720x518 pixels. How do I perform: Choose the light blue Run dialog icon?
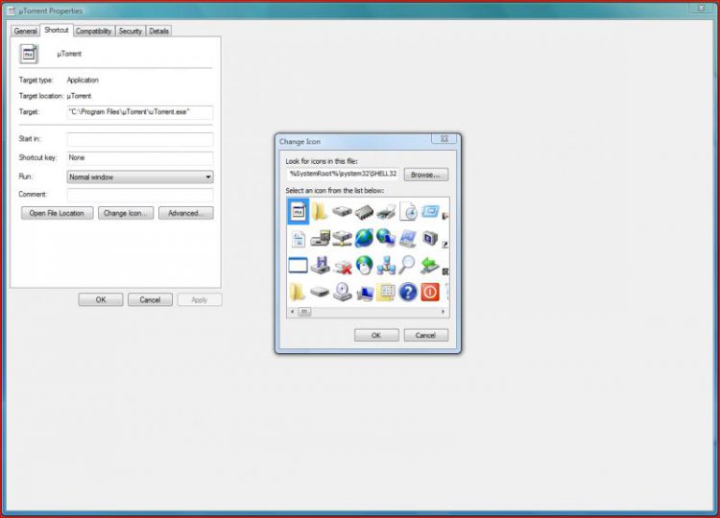[x=430, y=211]
